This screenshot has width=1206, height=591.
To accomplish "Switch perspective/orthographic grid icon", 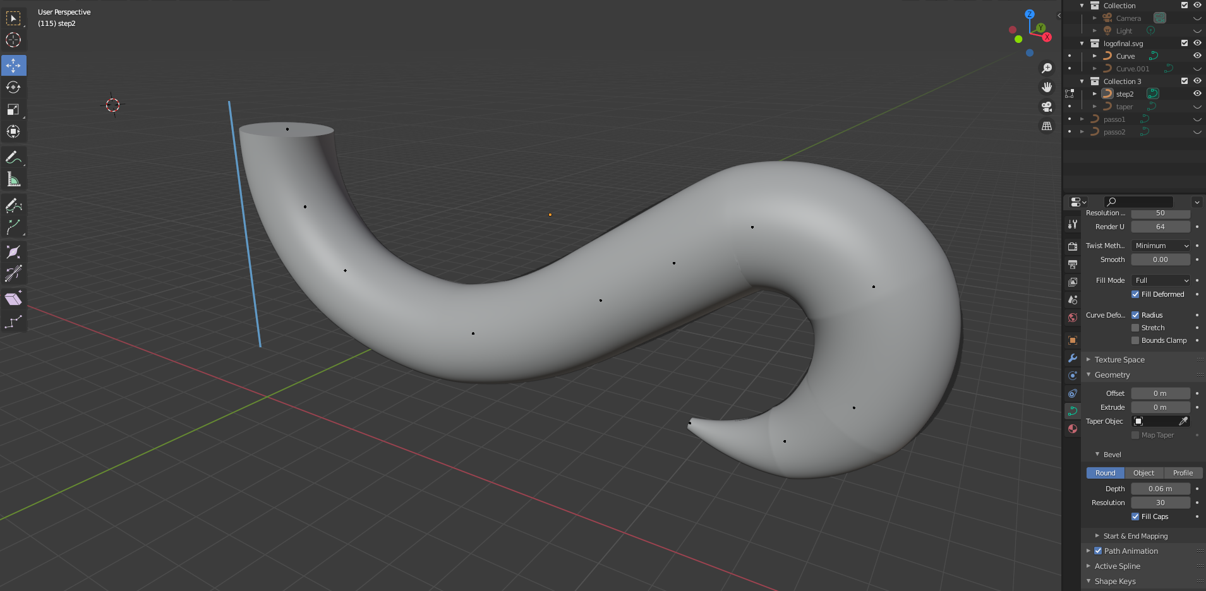I will tap(1047, 126).
